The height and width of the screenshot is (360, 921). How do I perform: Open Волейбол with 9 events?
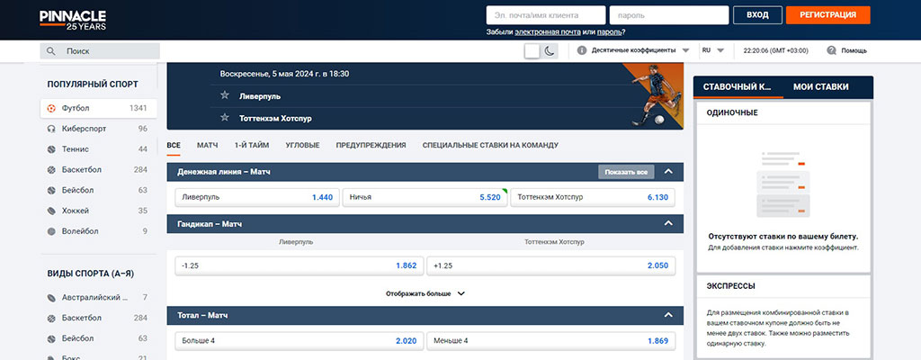pos(99,231)
